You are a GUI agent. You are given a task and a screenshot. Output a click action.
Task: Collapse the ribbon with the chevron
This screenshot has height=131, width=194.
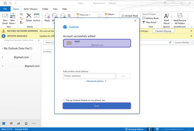coord(191,27)
